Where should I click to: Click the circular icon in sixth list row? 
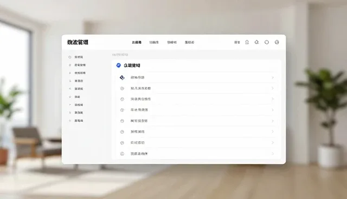[122, 132]
